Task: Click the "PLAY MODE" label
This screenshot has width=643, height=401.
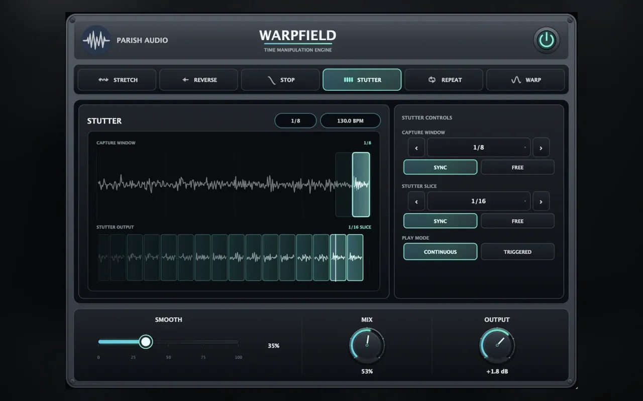Action: (x=415, y=238)
